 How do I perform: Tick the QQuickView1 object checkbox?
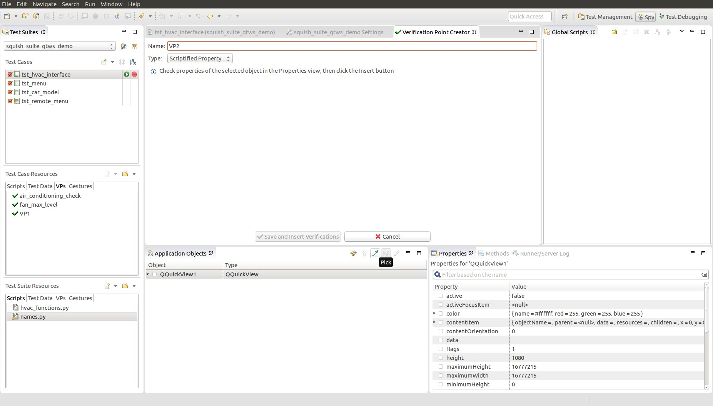(x=155, y=274)
